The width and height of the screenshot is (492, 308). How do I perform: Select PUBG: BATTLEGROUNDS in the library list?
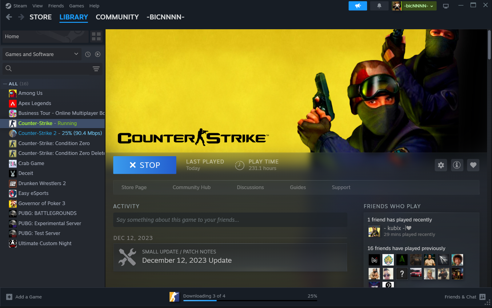47,213
